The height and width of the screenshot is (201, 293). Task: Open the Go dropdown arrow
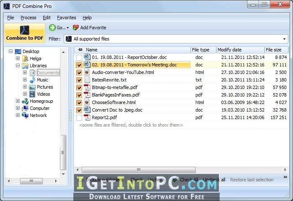point(67,28)
